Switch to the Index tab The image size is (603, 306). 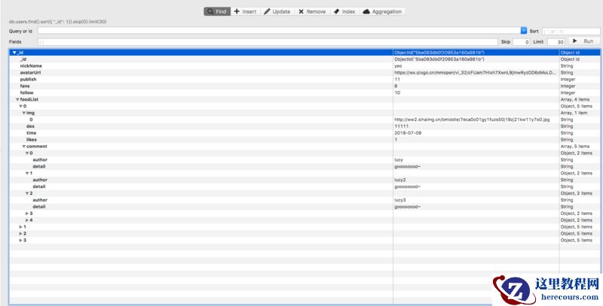point(344,11)
